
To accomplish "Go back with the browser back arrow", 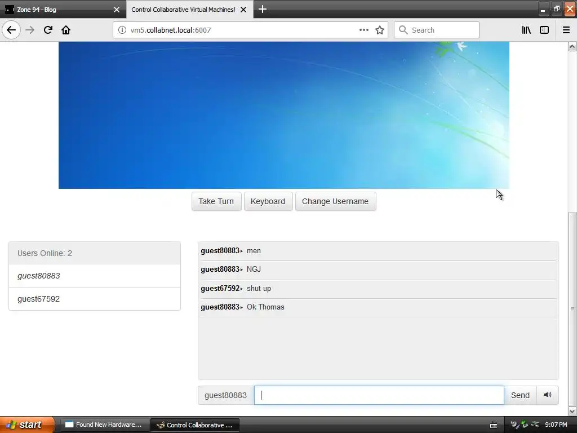I will point(11,30).
